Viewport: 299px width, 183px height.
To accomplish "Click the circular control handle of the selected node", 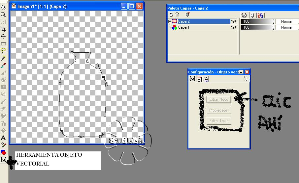I will tap(98, 65).
